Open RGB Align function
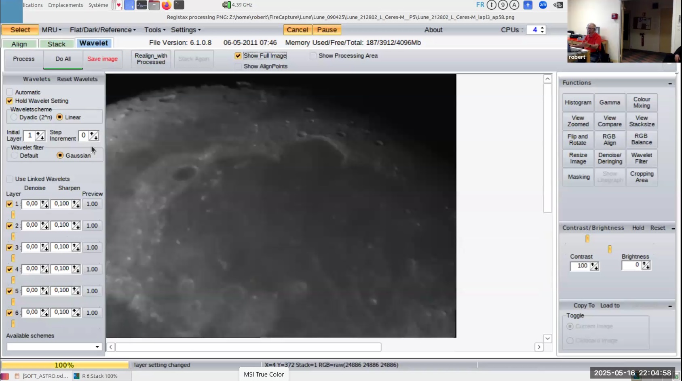This screenshot has width=682, height=381. pos(610,139)
